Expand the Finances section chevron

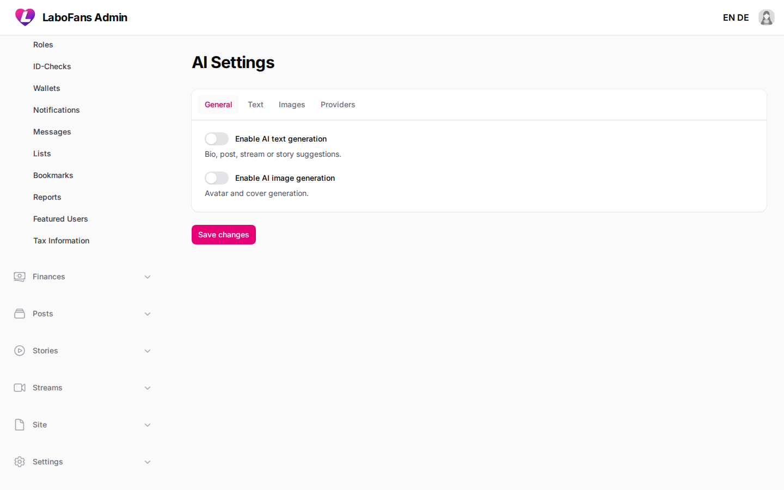point(148,277)
